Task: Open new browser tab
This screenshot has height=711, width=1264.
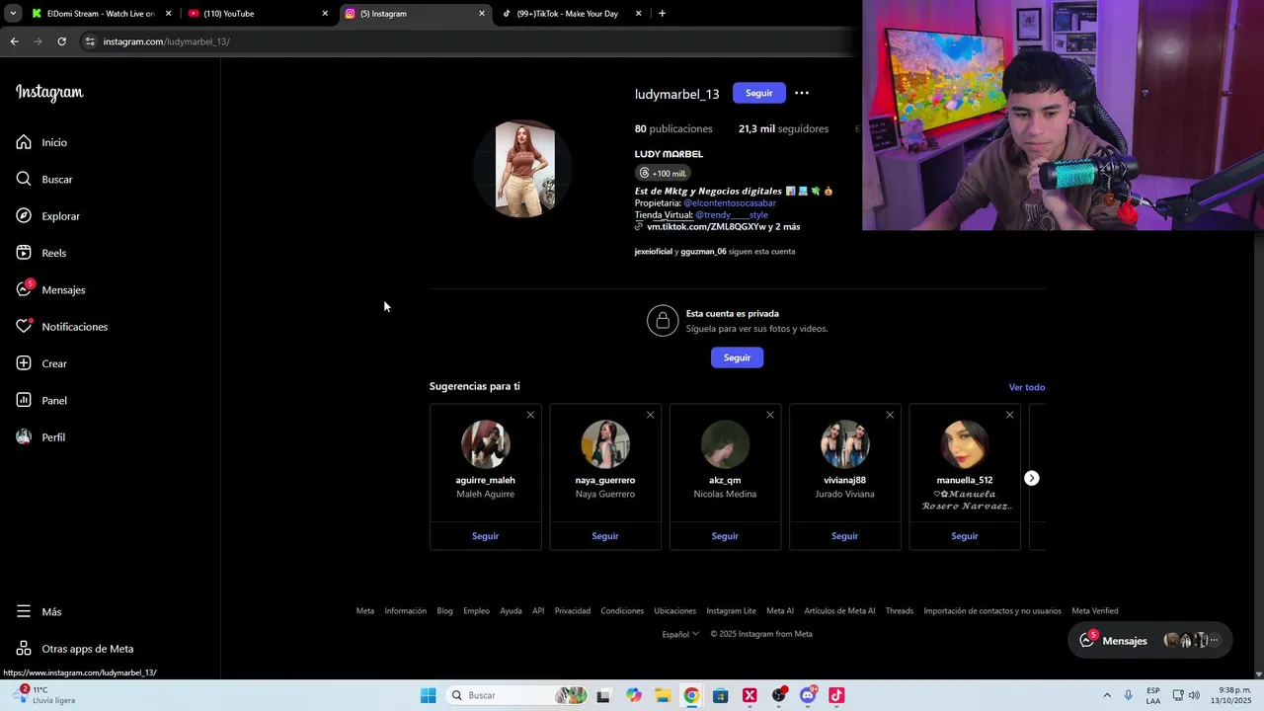Action: [x=662, y=14]
